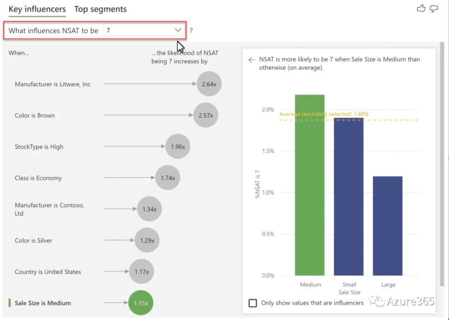
Task: Select the 1.17x United States bubble
Action: pyautogui.click(x=141, y=272)
